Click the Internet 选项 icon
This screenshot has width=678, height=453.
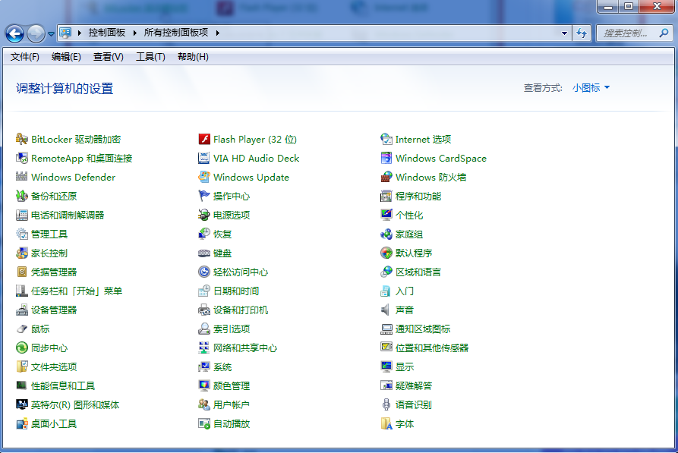[x=386, y=139]
